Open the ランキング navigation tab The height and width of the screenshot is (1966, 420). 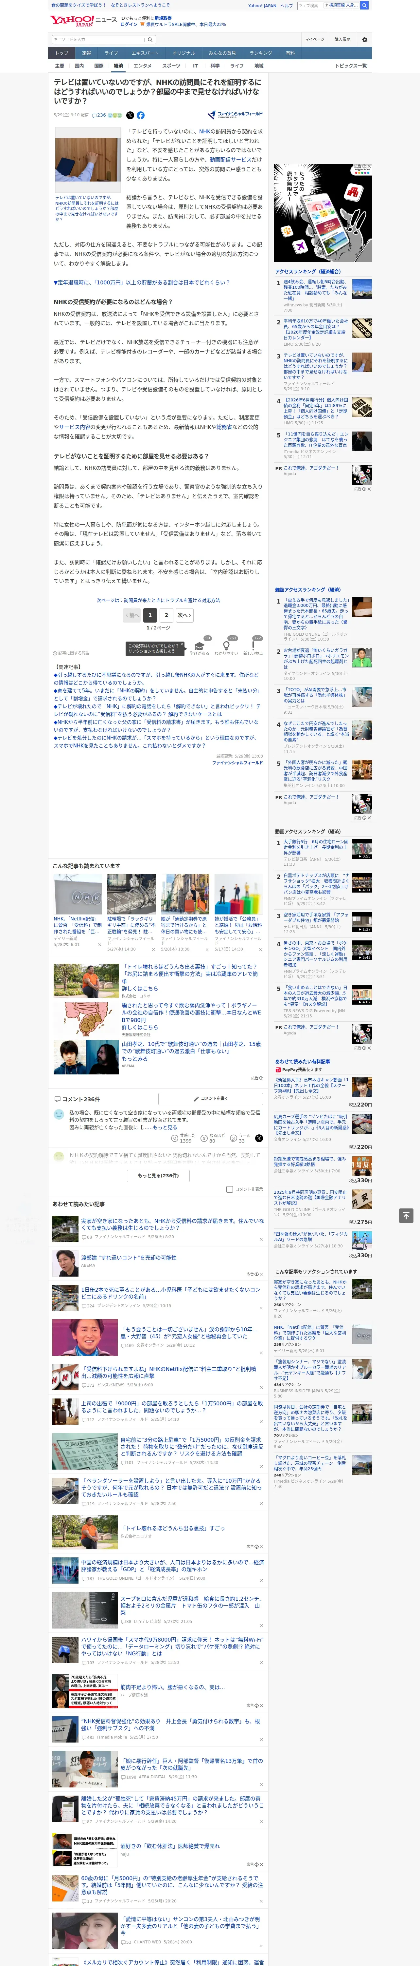261,53
